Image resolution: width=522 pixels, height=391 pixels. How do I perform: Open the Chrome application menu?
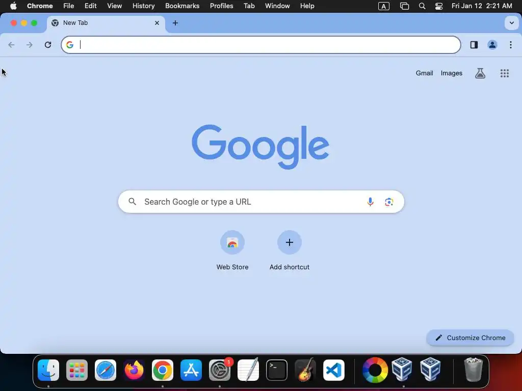[x=40, y=6]
